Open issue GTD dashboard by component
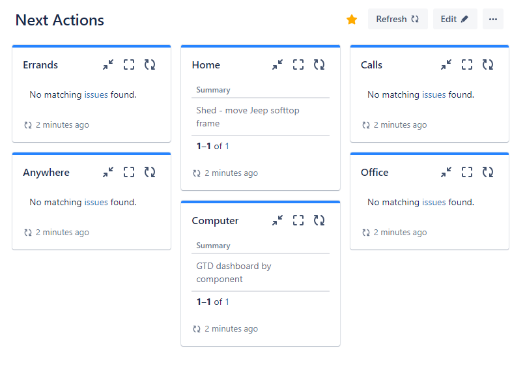Screen dimensions: 525x372 [234, 272]
